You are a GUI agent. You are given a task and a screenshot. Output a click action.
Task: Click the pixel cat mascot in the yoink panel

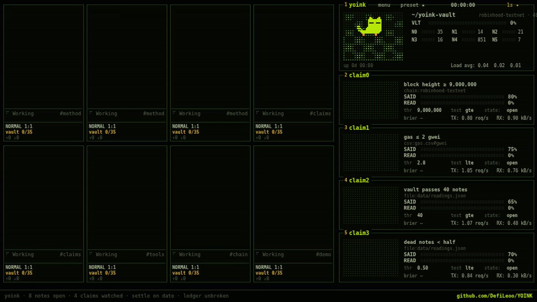click(370, 26)
